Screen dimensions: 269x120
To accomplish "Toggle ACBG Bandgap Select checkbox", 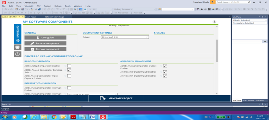I will point(69,70).
